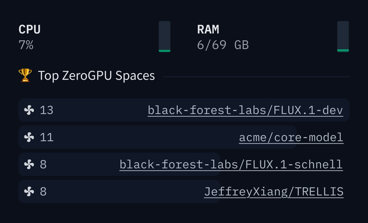Select the RAM section header
Viewport: 368px width, 223px height.
[208, 29]
